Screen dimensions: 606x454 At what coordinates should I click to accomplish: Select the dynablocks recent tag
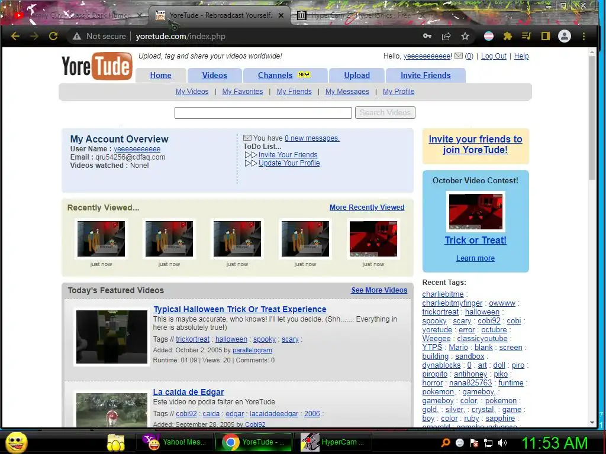tap(441, 365)
